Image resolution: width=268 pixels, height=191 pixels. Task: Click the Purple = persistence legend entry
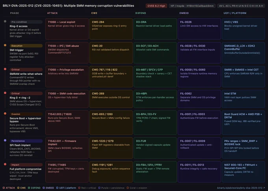tap(111, 188)
